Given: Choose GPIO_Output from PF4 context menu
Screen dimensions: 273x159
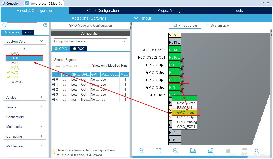Looking at the screenshot, I should coord(187,117).
